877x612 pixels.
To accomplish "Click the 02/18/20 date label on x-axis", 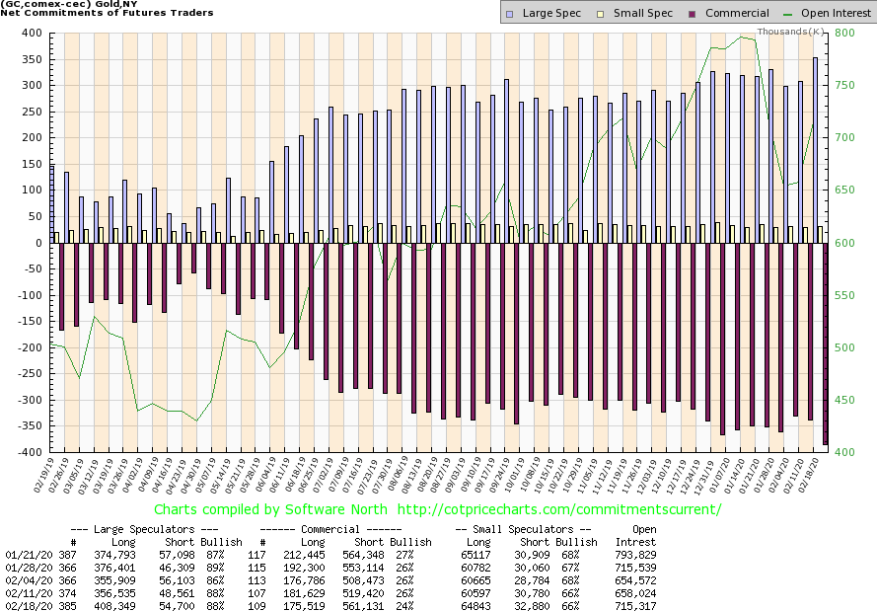I will [815, 475].
